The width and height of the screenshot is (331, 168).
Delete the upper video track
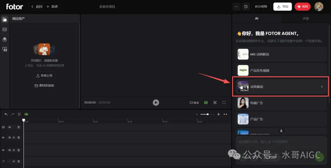[x=19, y=137]
